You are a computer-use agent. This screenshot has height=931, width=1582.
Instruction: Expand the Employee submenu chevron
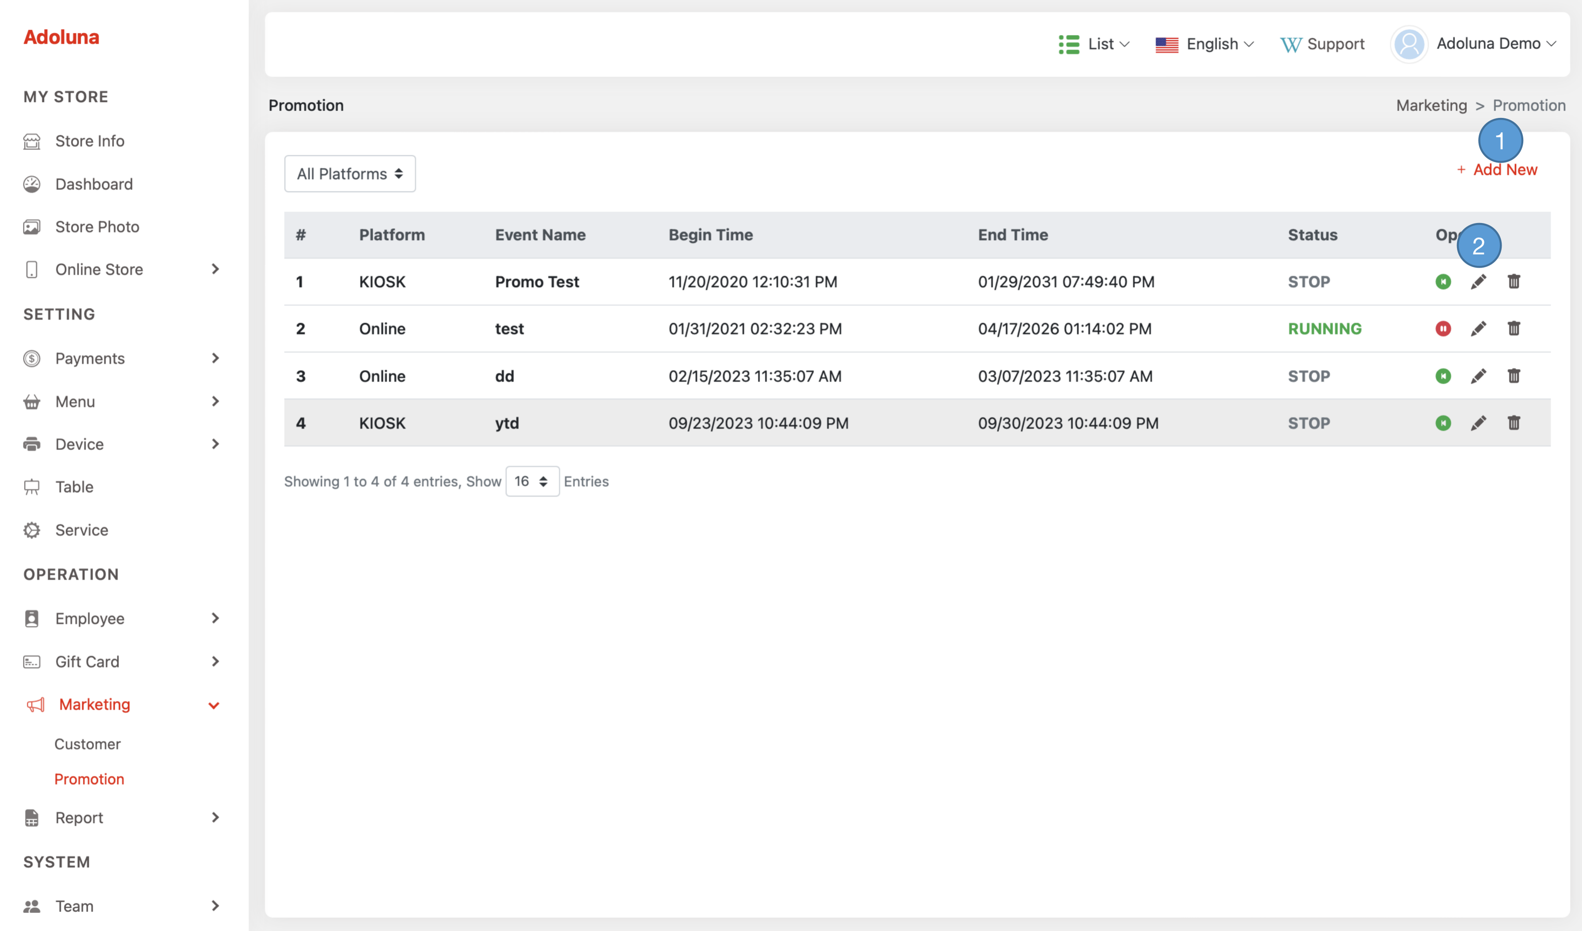click(x=216, y=618)
